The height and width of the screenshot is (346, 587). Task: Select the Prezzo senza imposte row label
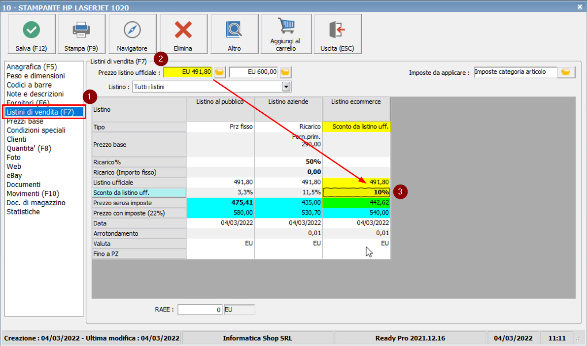(139, 203)
